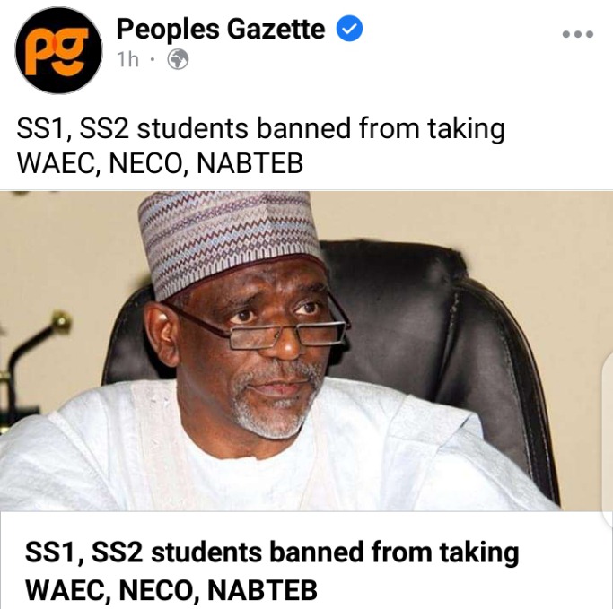The height and width of the screenshot is (609, 613).
Task: Click the Peoples Gazette page name
Action: 221,29
